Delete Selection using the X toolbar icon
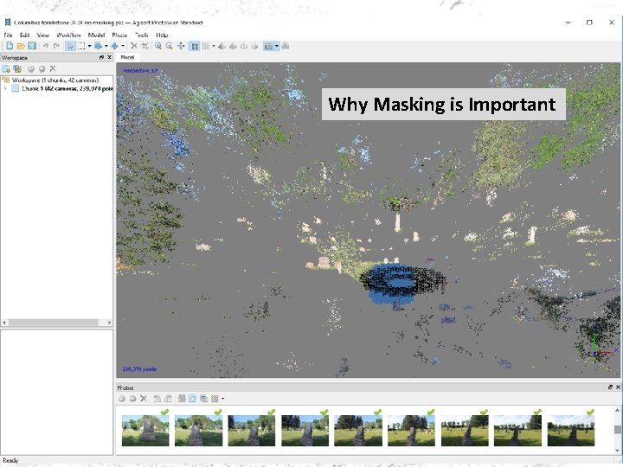The width and height of the screenshot is (623, 467). coord(134,46)
